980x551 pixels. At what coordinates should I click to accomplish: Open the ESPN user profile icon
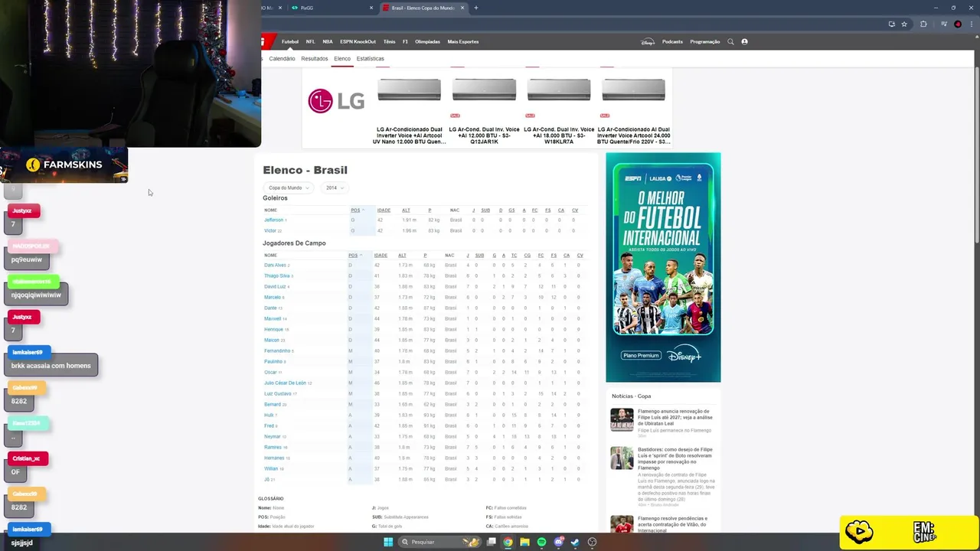[744, 41]
